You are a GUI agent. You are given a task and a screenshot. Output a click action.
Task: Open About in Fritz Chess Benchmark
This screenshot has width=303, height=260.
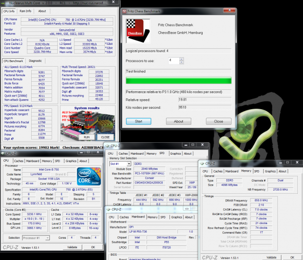tap(178, 121)
